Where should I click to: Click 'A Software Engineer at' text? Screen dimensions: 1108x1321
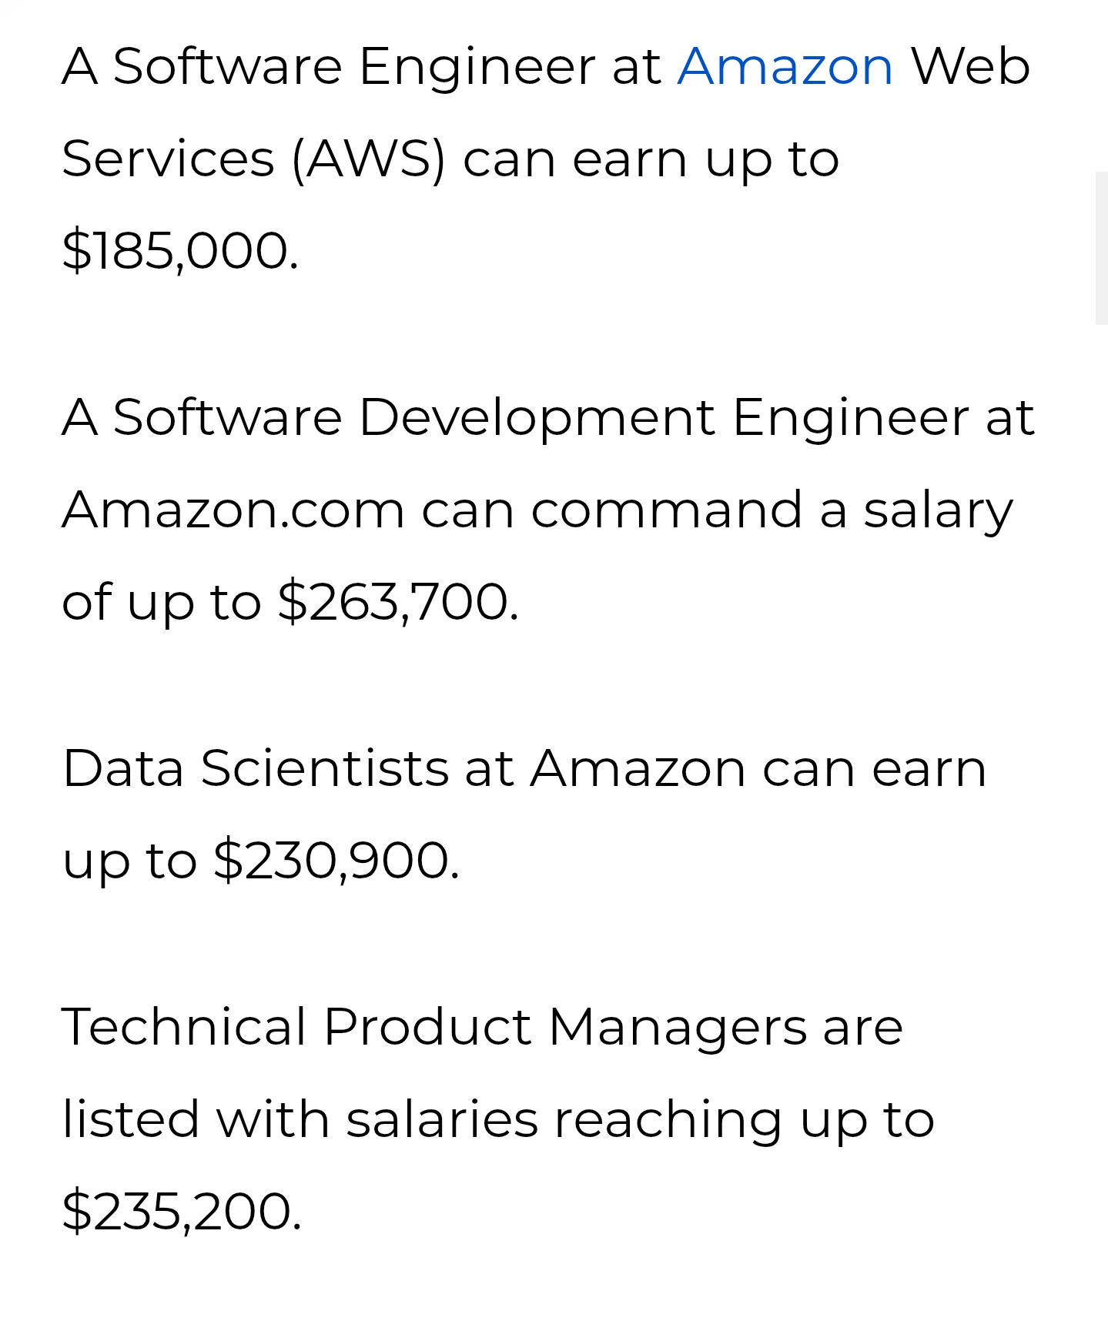[361, 68]
